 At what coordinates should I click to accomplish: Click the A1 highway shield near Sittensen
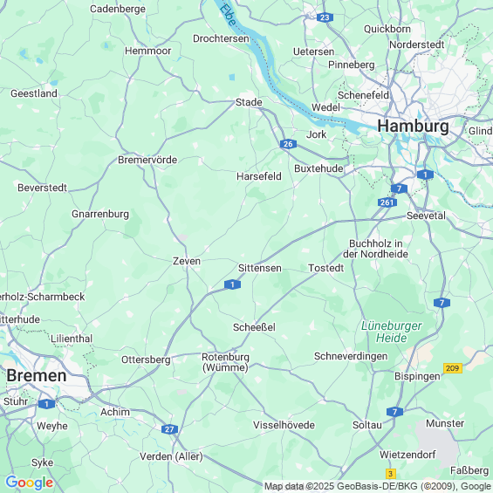coord(232,284)
